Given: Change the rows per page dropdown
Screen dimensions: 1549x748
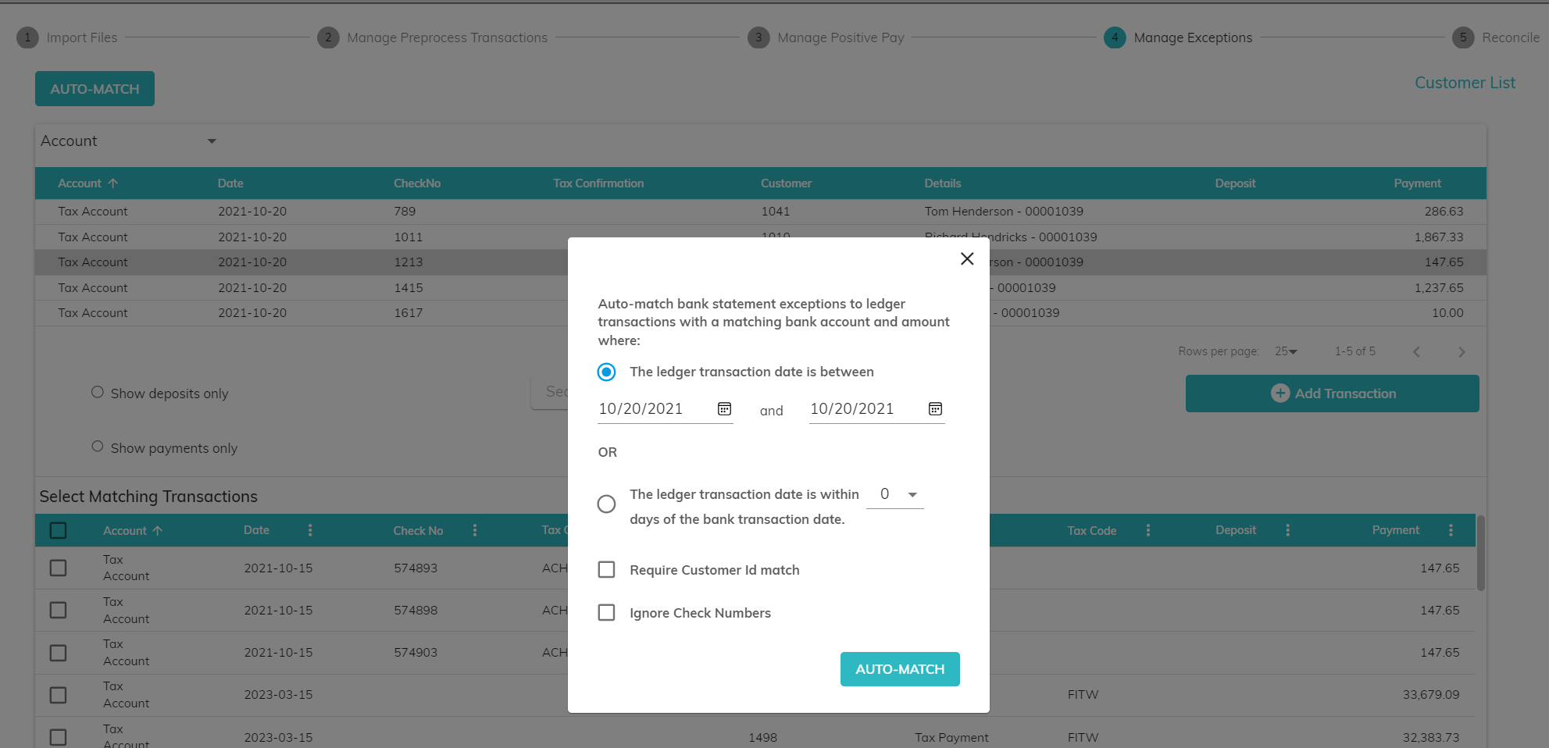Looking at the screenshot, I should (x=1286, y=351).
